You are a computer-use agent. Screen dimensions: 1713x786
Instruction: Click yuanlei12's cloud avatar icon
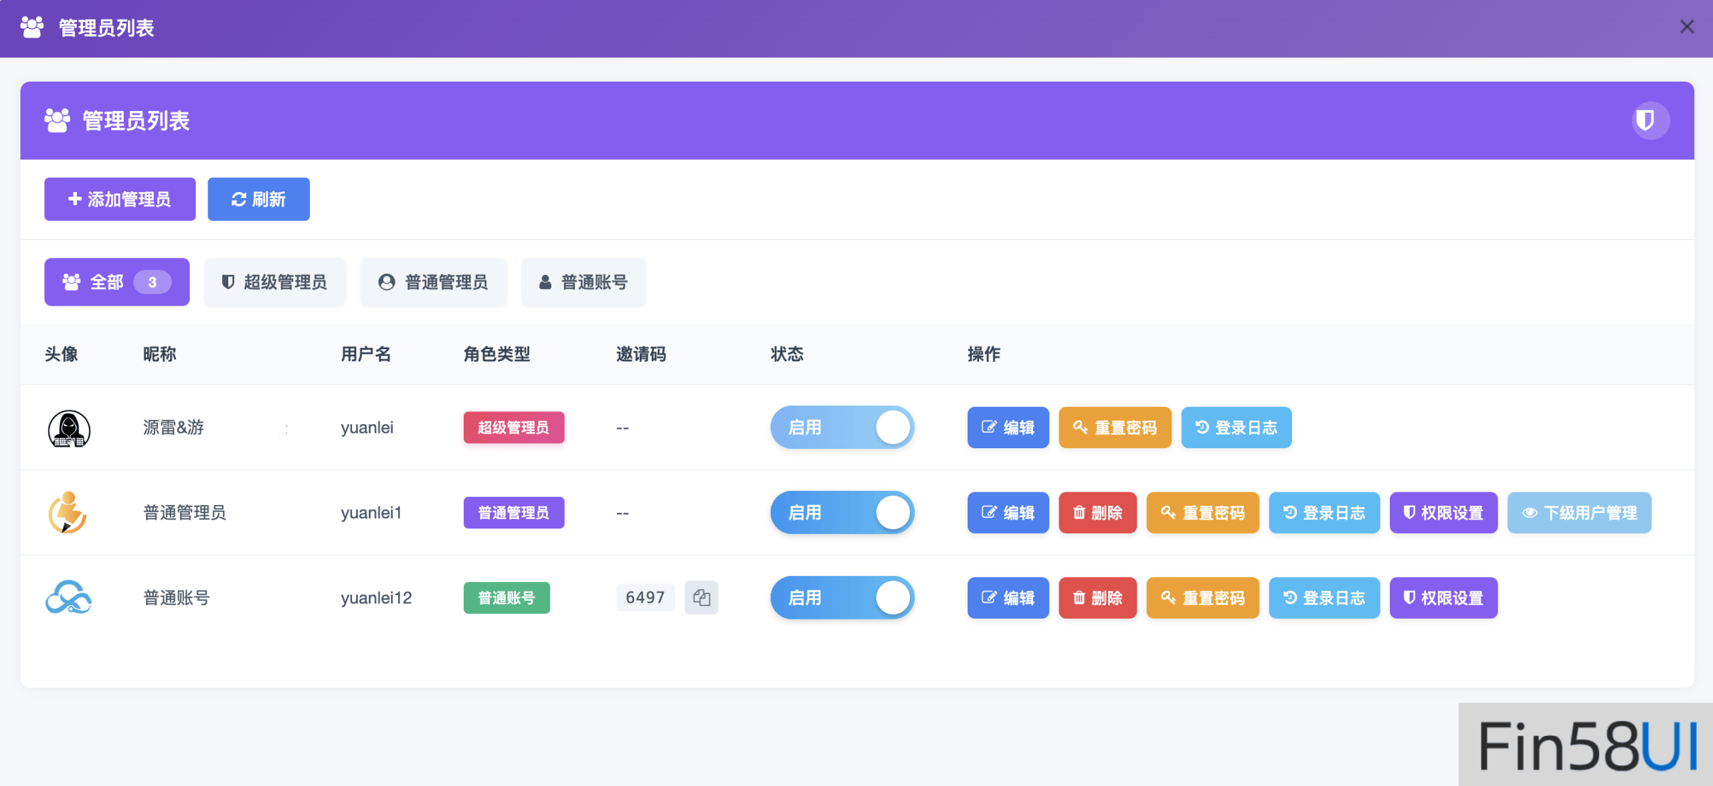click(68, 597)
